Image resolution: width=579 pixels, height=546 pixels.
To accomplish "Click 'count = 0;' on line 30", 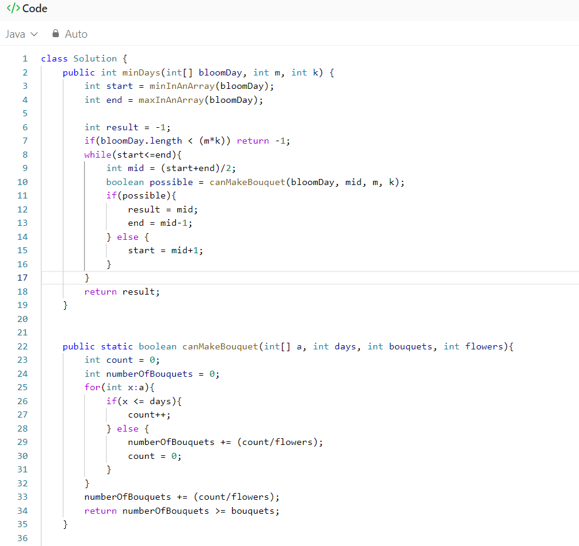I will coord(155,456).
